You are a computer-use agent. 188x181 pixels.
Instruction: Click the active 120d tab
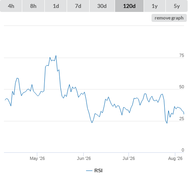pyautogui.click(x=129, y=6)
